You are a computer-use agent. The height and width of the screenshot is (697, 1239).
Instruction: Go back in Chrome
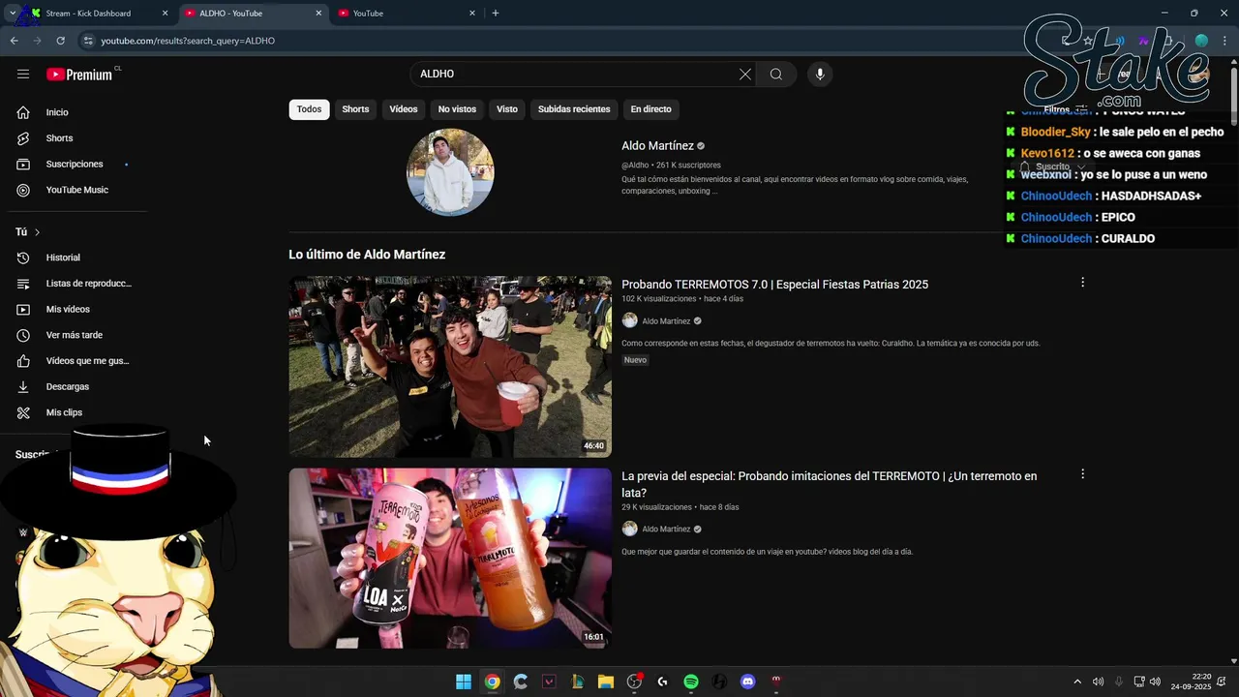14,41
